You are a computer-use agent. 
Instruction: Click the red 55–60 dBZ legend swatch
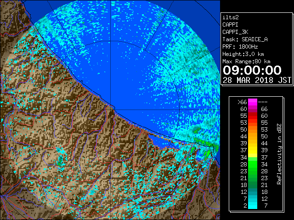253,116
